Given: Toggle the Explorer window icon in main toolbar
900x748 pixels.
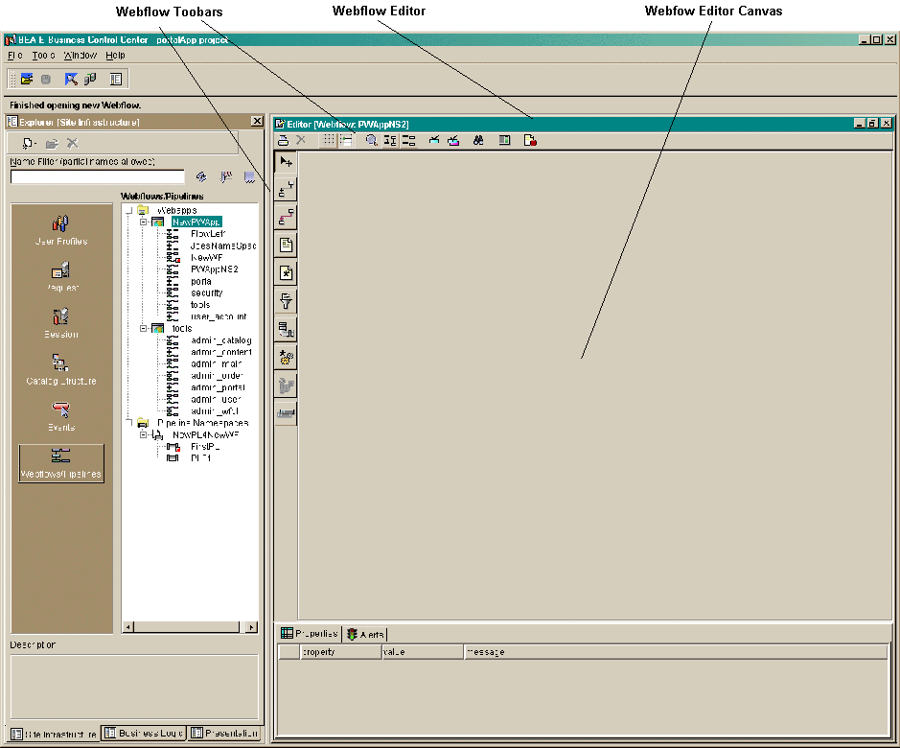Looking at the screenshot, I should pyautogui.click(x=116, y=79).
